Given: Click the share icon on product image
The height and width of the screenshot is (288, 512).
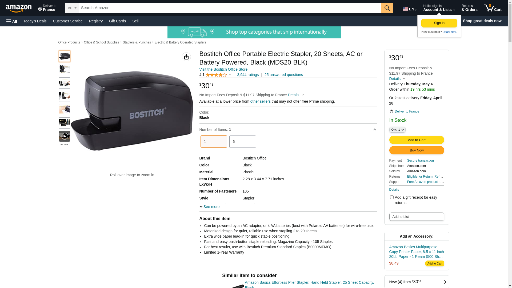Looking at the screenshot, I should (x=186, y=57).
